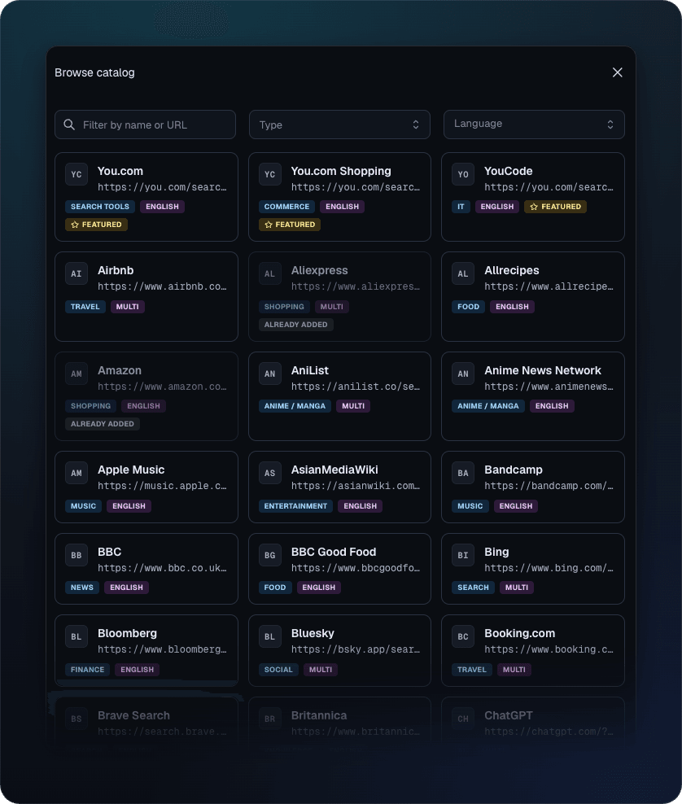
Task: Click the BB avatar of BBC
Action: tap(77, 555)
